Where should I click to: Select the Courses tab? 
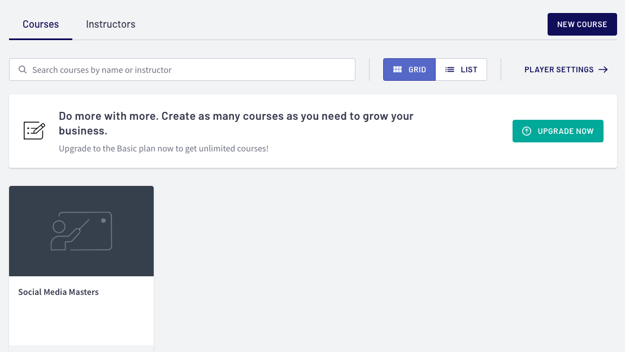[x=41, y=24]
